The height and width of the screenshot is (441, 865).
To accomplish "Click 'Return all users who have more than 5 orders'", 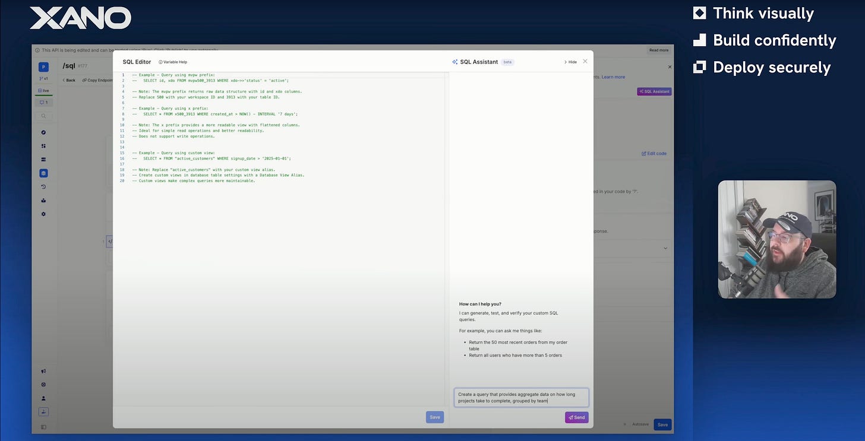I will (x=515, y=355).
